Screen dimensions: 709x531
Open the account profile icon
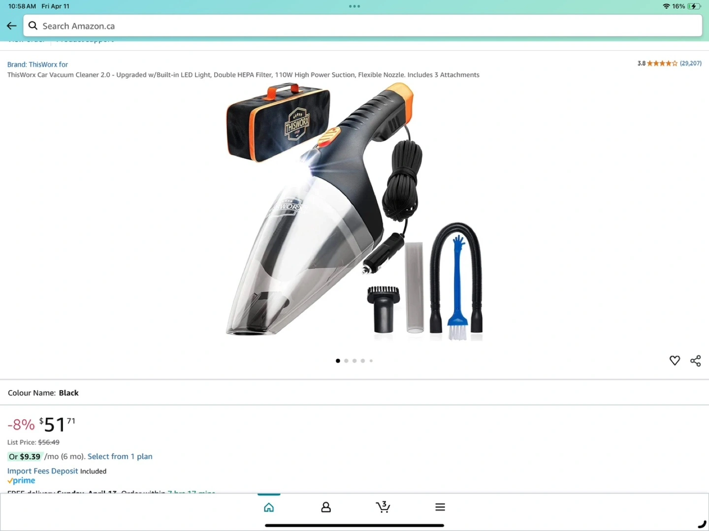(x=326, y=507)
